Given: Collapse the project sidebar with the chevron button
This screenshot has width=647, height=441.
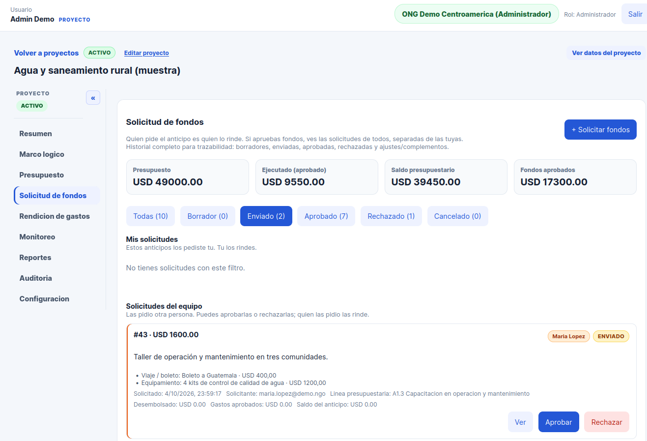Looking at the screenshot, I should pyautogui.click(x=93, y=98).
